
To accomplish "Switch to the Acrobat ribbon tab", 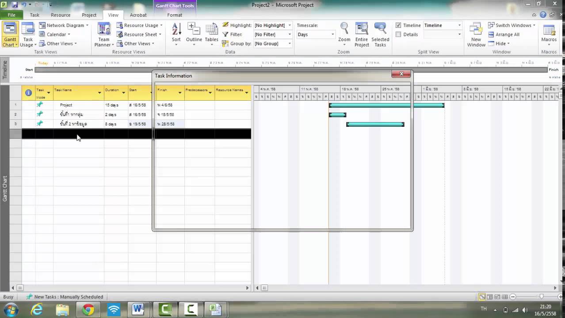I will 138,15.
